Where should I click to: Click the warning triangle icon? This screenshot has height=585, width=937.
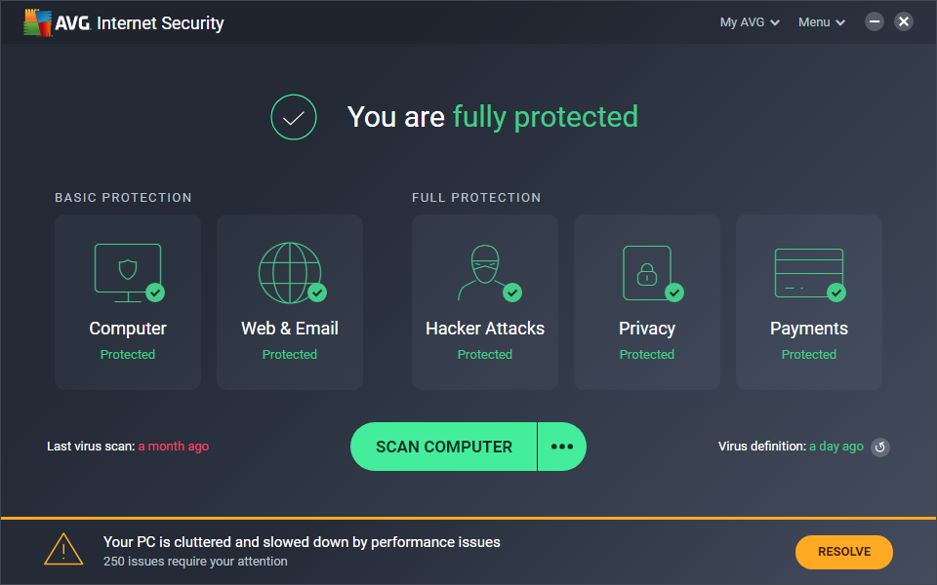point(63,550)
